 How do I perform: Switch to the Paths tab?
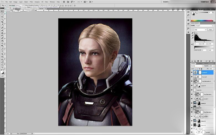pyautogui.click(x=206, y=64)
